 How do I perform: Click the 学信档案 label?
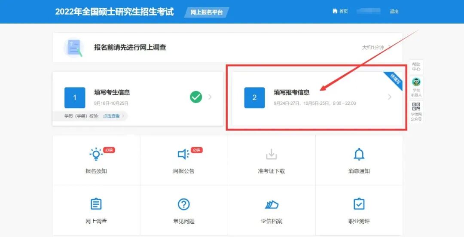pos(272,221)
